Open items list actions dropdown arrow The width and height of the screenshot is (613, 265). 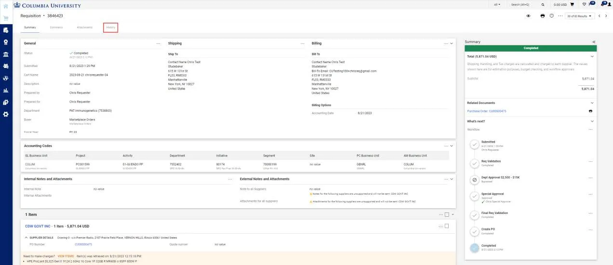(x=453, y=214)
